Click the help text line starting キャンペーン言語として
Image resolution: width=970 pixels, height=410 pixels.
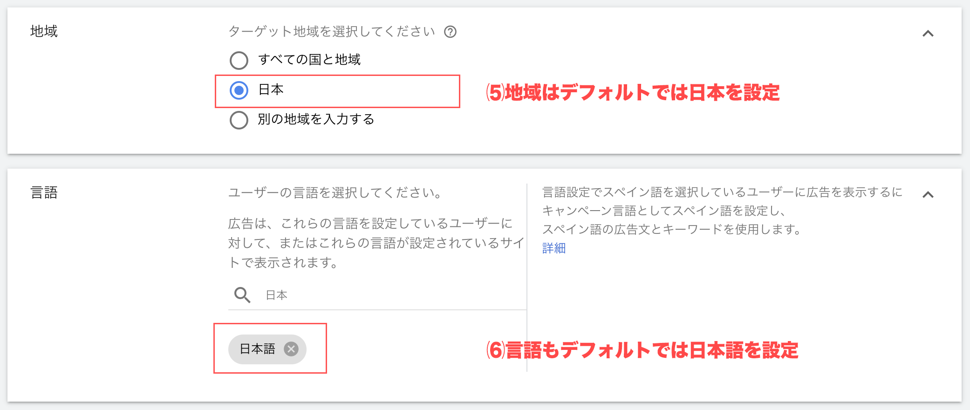[664, 211]
